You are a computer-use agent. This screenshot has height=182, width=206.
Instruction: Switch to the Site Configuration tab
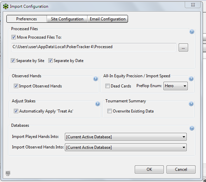(x=67, y=19)
